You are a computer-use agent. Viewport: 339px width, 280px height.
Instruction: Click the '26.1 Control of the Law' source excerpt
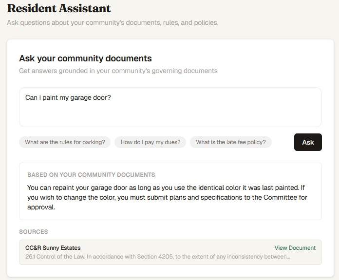158,257
